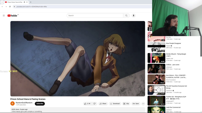Image resolution: width=202 pixels, height=113 pixels.
Task: Select the Prison School Hana browser tab
Action: 16,2
